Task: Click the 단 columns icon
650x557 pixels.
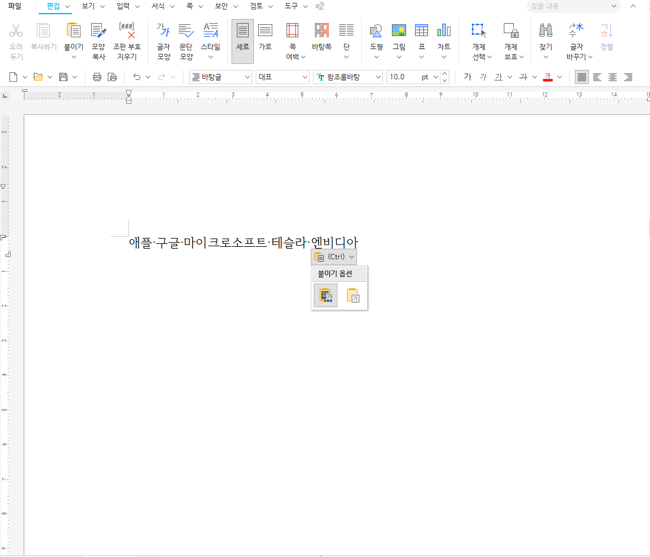Action: (x=346, y=30)
